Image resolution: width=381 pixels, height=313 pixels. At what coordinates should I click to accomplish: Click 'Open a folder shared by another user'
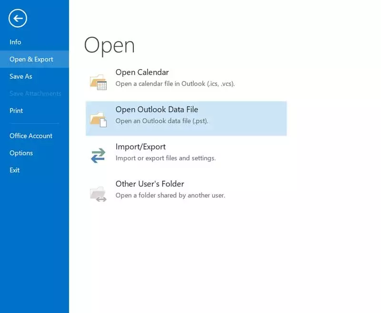[170, 195]
